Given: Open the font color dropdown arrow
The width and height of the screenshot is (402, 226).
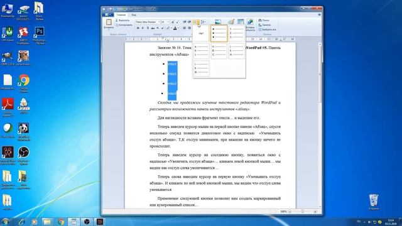Looking at the screenshot, I should click(178, 28).
